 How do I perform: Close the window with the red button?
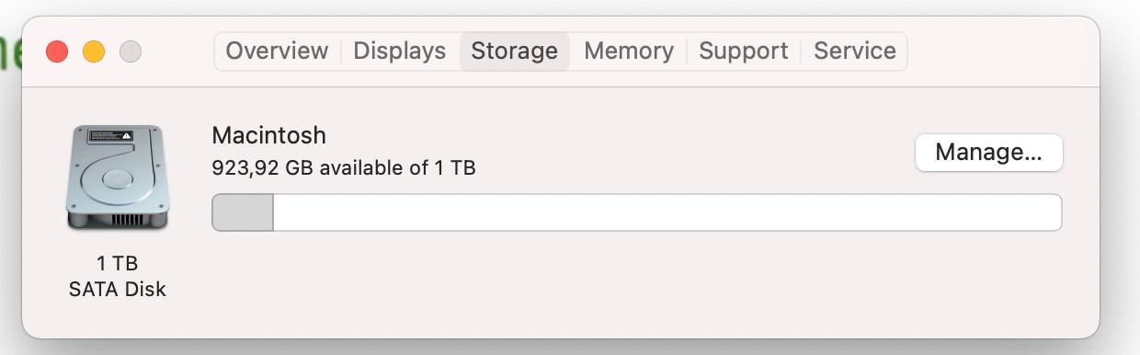coord(57,52)
